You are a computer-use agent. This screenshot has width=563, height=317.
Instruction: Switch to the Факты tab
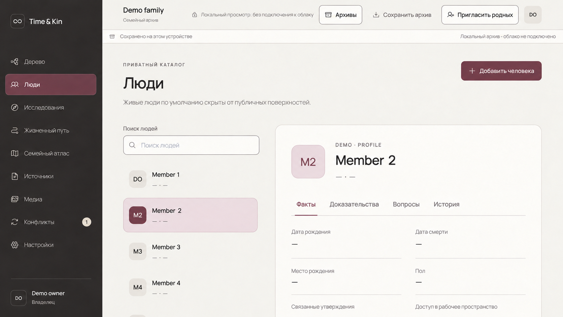point(306,204)
